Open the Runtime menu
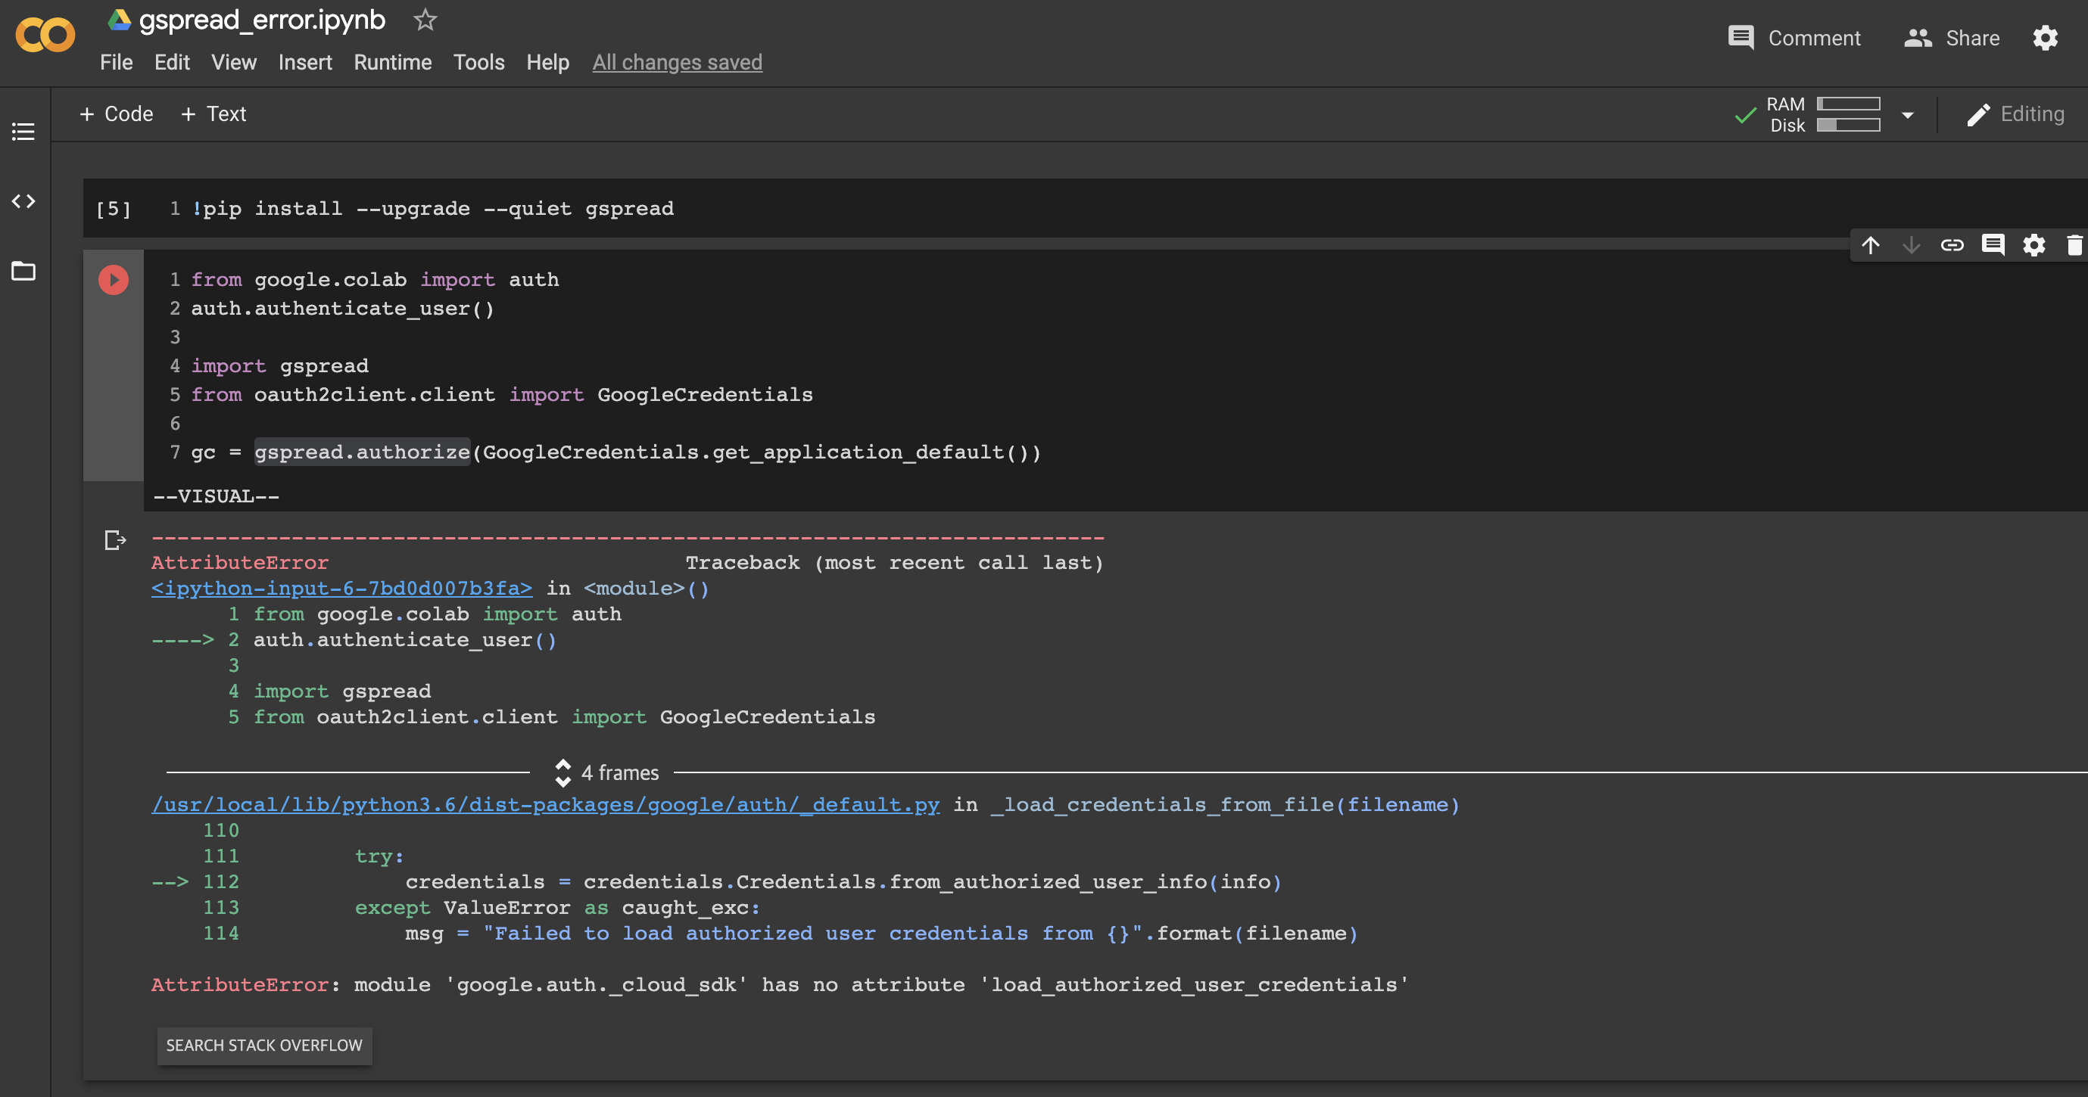This screenshot has height=1097, width=2088. 392,62
